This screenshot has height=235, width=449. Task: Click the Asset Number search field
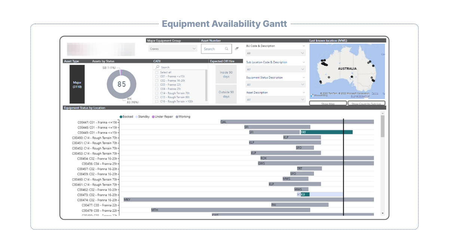216,49
